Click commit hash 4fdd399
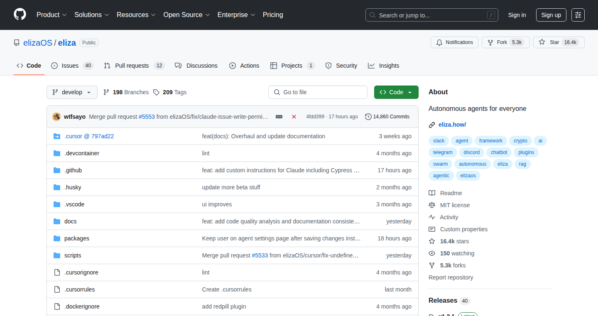The height and width of the screenshot is (316, 598). pyautogui.click(x=315, y=117)
